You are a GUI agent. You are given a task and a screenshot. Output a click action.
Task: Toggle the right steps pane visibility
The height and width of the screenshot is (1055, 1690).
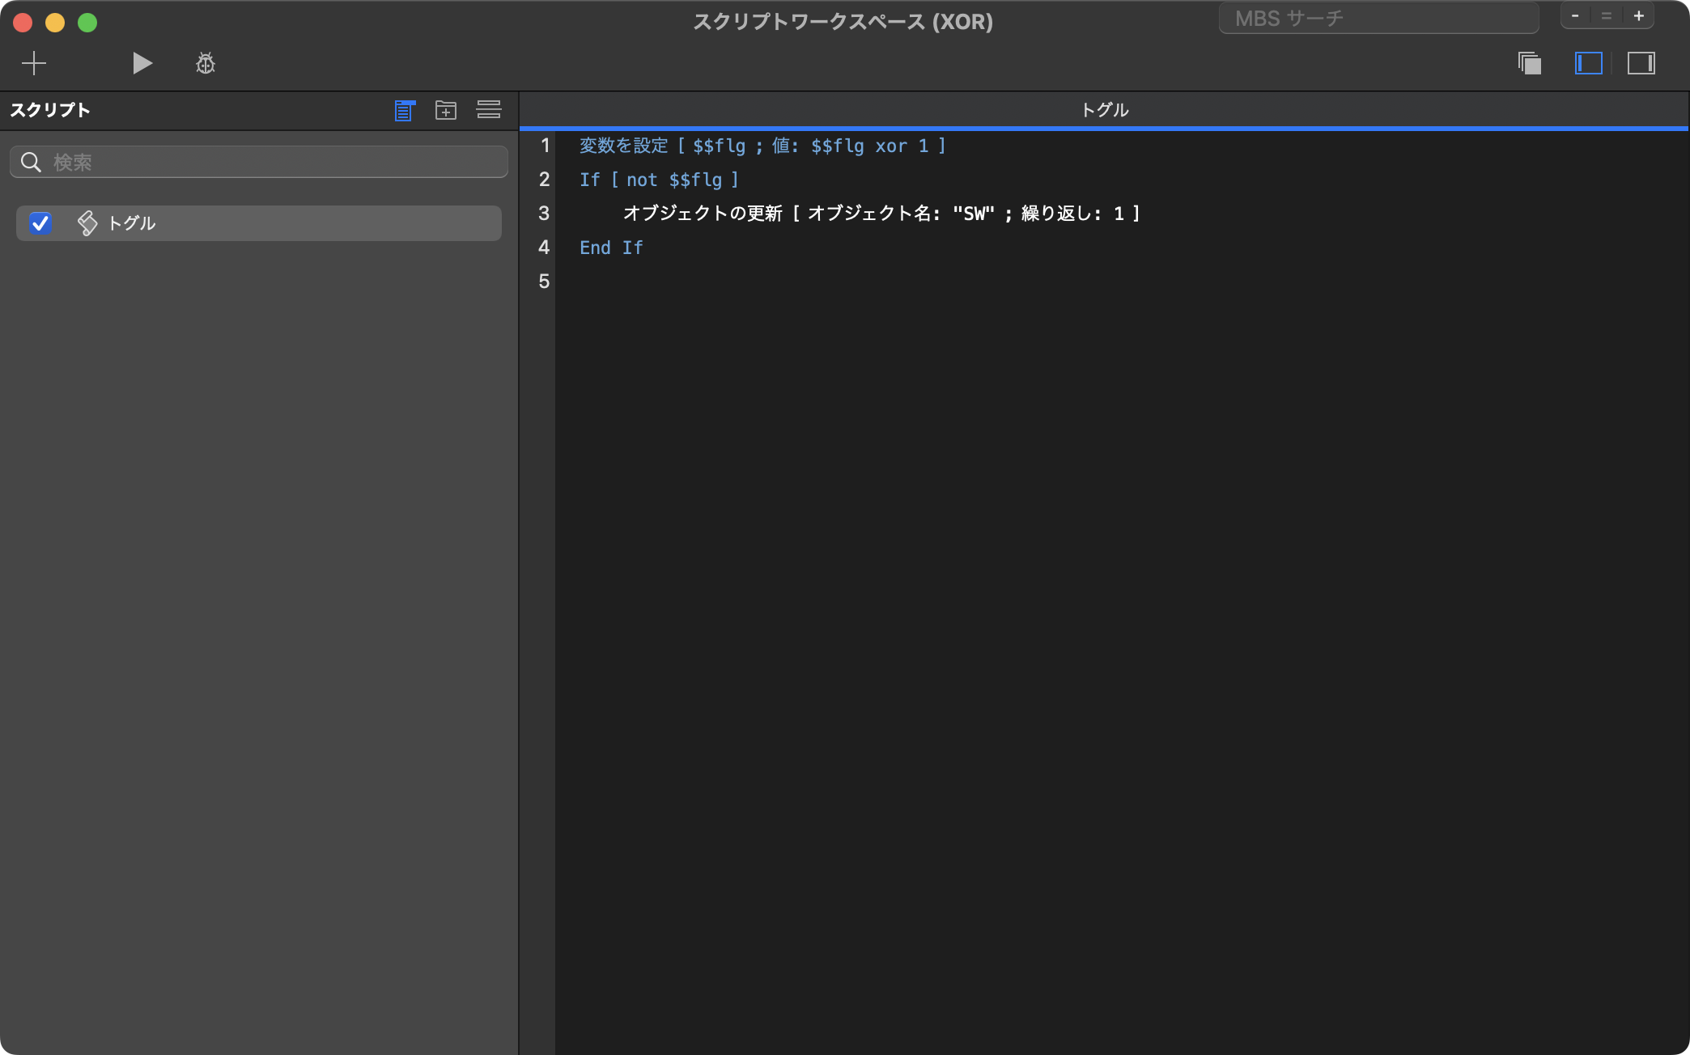point(1641,63)
